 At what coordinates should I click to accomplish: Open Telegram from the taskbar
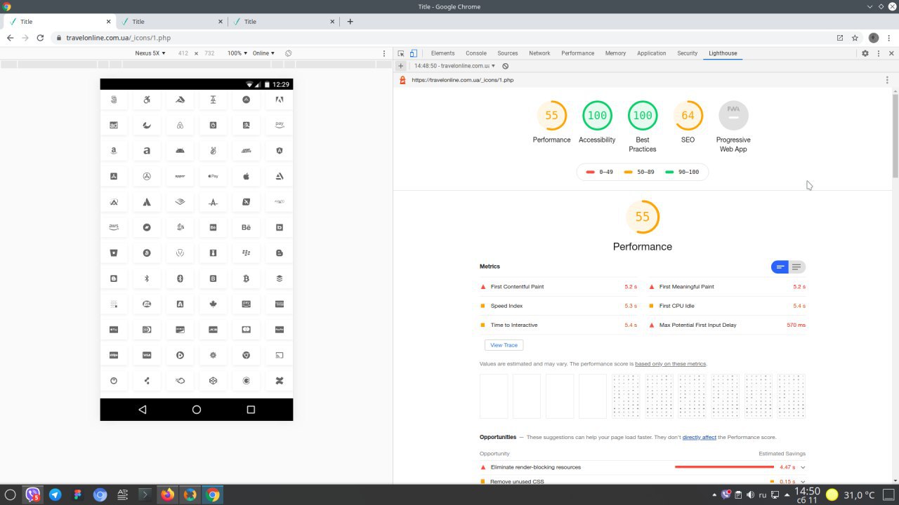[x=55, y=494]
